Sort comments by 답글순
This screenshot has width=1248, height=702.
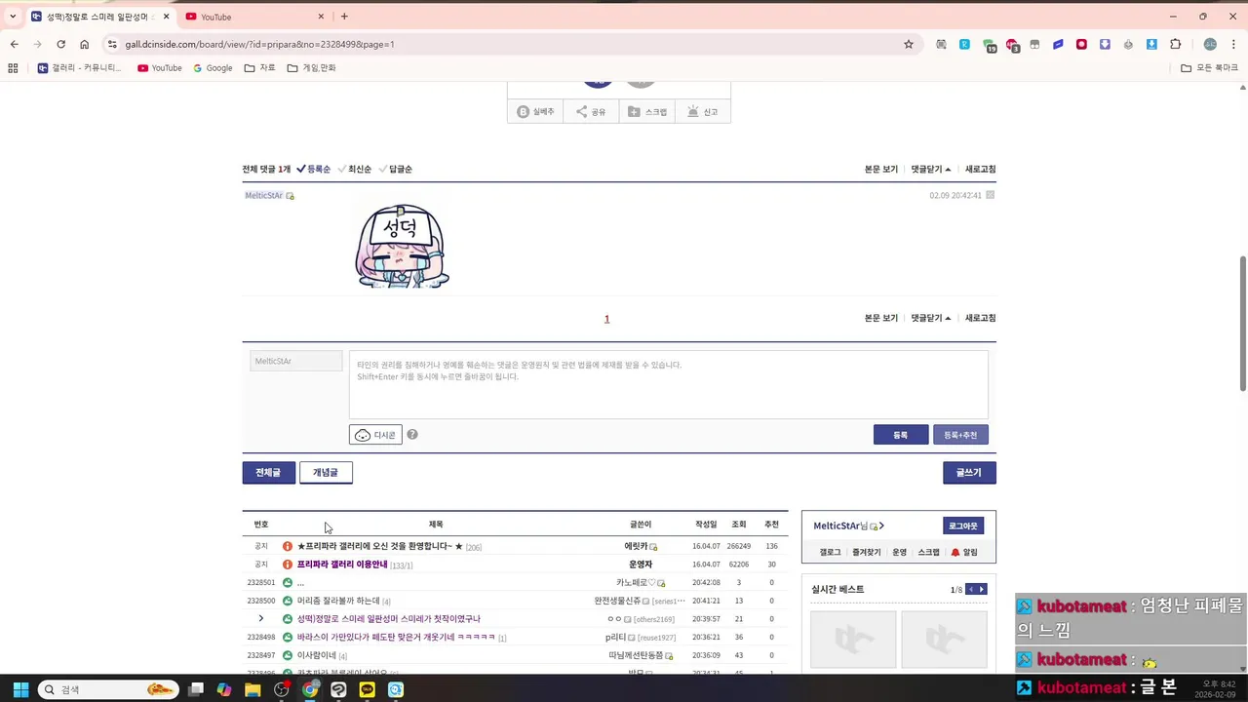pyautogui.click(x=396, y=169)
